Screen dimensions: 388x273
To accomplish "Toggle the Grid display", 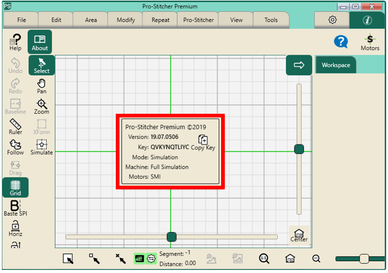I will [x=15, y=188].
